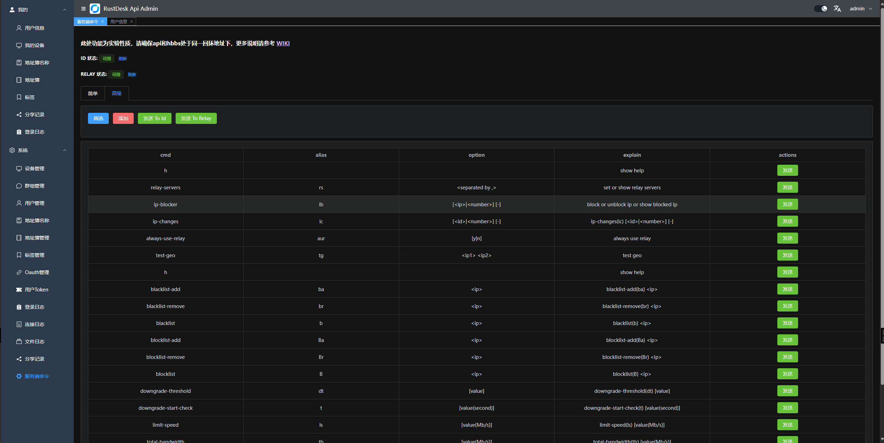This screenshot has width=884, height=443.
Task: Open the WIKI link
Action: pyautogui.click(x=283, y=43)
